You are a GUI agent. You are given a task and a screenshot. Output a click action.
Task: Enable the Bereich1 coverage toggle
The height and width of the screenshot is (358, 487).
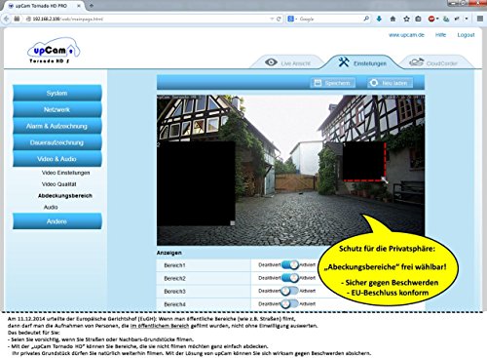coord(290,264)
